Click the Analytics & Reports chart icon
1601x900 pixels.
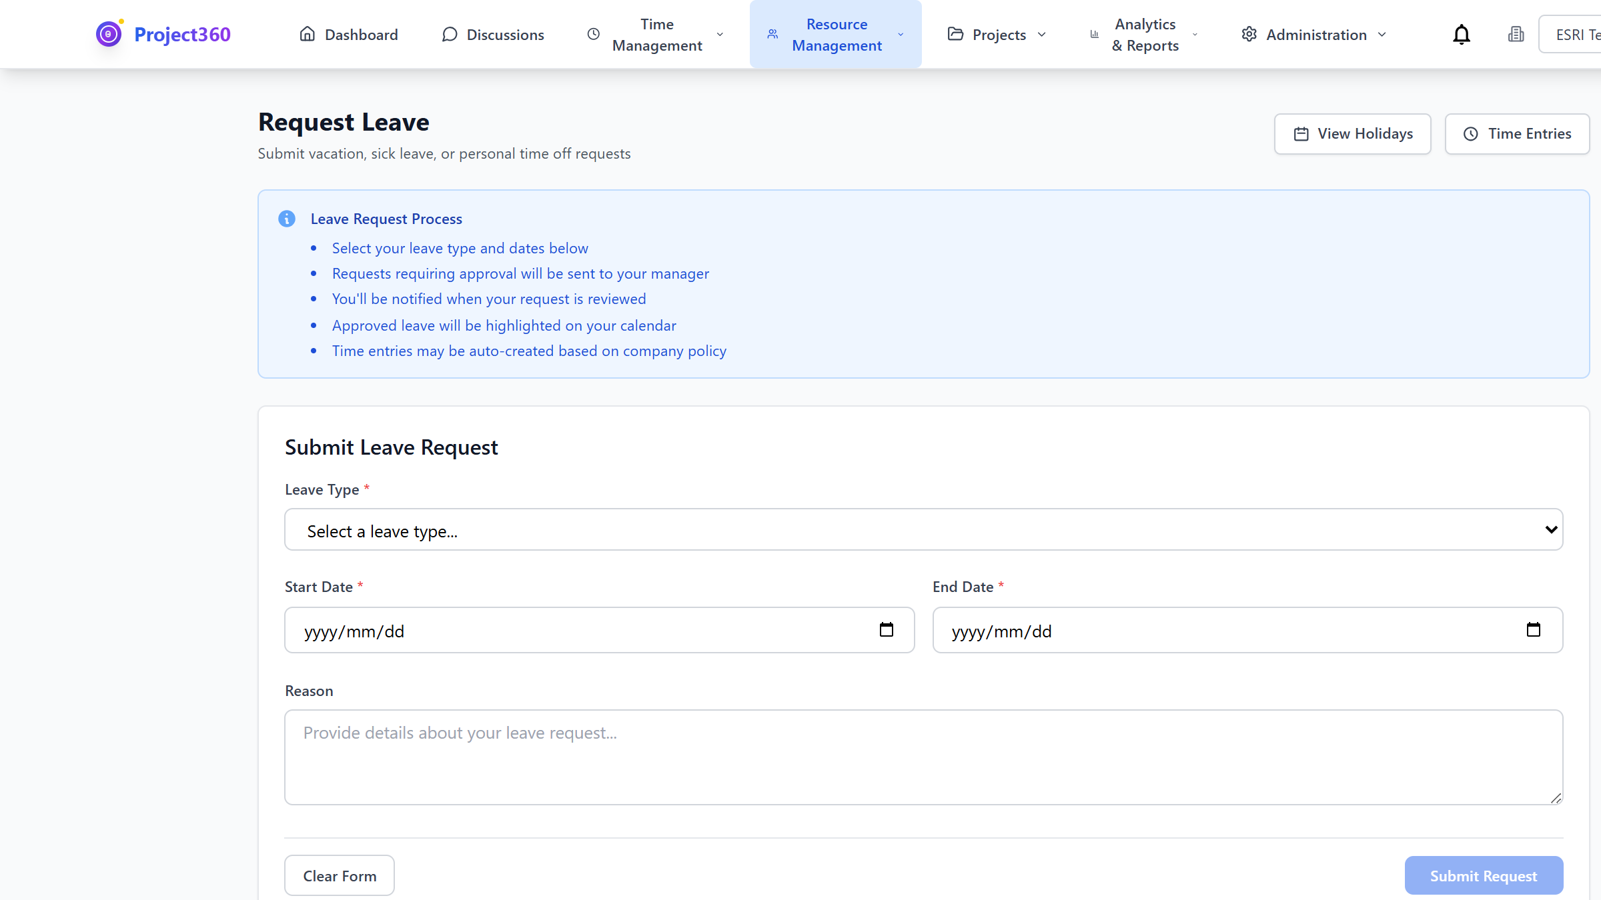coord(1093,34)
